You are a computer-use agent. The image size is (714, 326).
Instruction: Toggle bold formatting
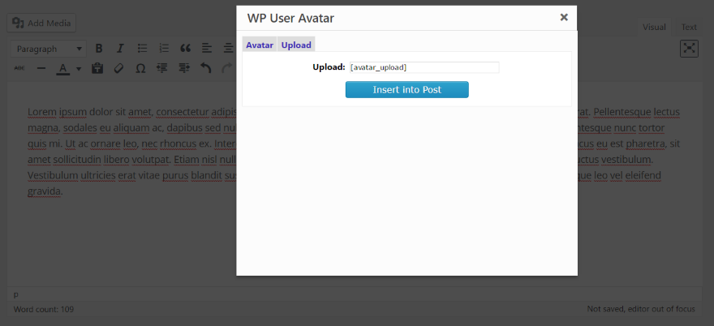(x=99, y=49)
